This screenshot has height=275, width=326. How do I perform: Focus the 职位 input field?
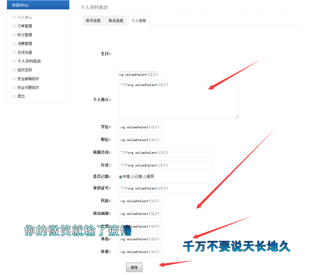click(x=140, y=139)
